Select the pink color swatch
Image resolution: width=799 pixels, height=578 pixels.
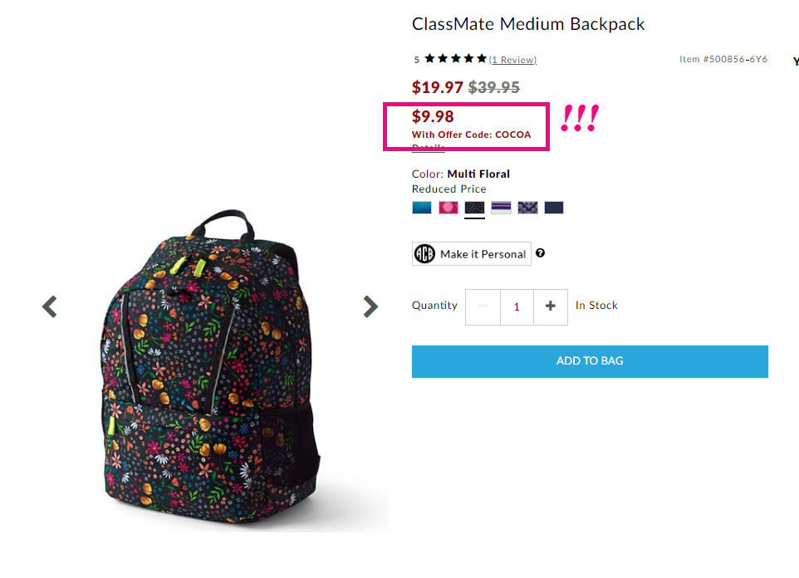pyautogui.click(x=448, y=208)
